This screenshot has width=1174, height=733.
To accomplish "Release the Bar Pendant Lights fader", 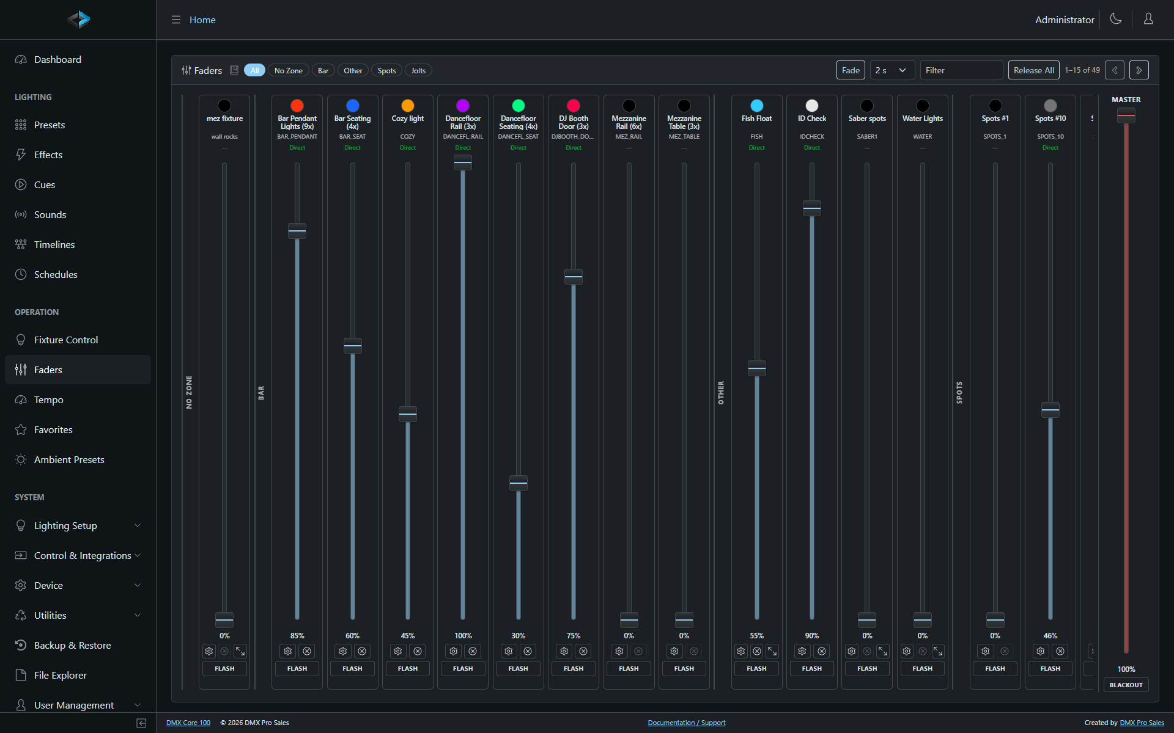I will pos(307,651).
